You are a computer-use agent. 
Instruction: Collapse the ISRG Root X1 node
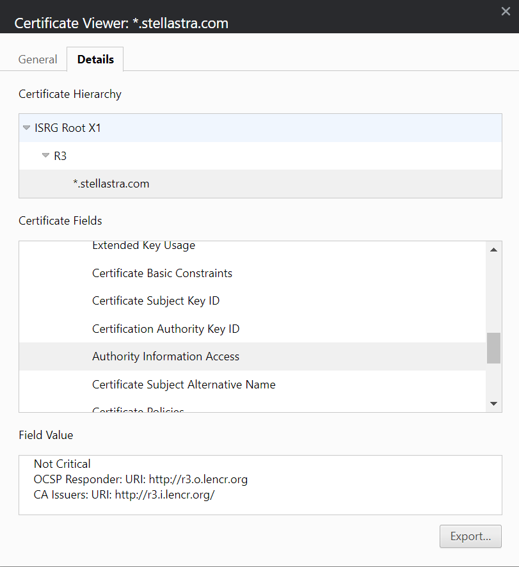[x=26, y=127]
